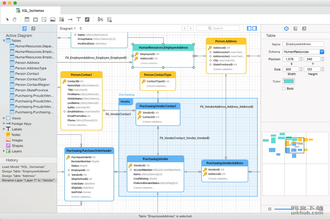Click Purchasing.VendorContact table header
330x220 pixels.
click(x=158, y=106)
